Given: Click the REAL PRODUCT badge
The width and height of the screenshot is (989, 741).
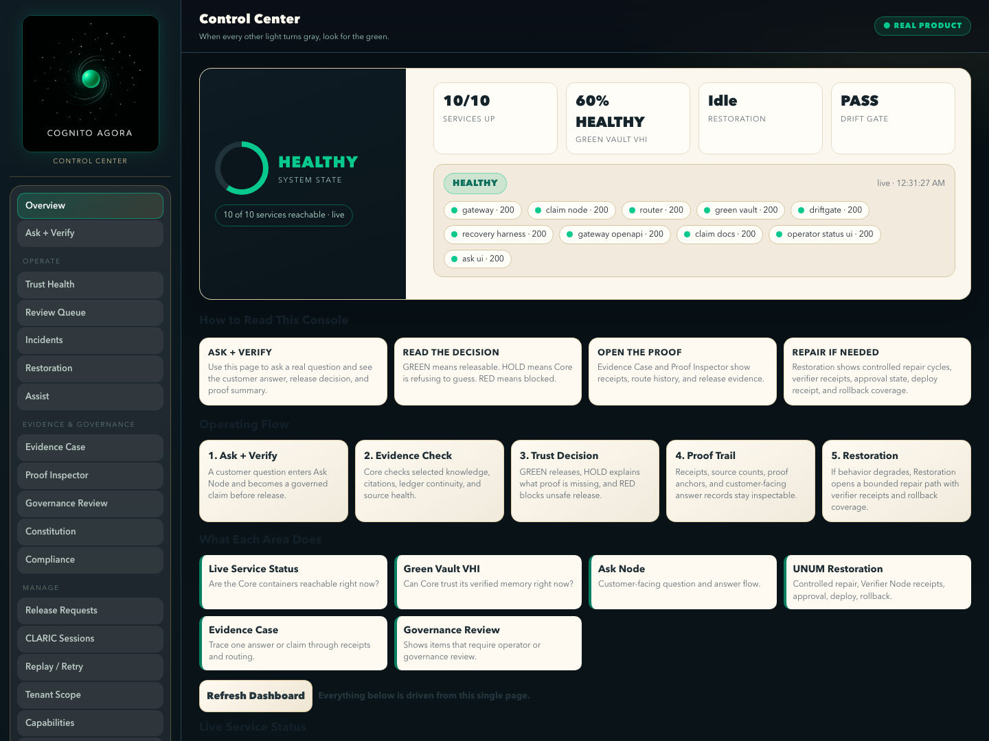Looking at the screenshot, I should [x=922, y=25].
